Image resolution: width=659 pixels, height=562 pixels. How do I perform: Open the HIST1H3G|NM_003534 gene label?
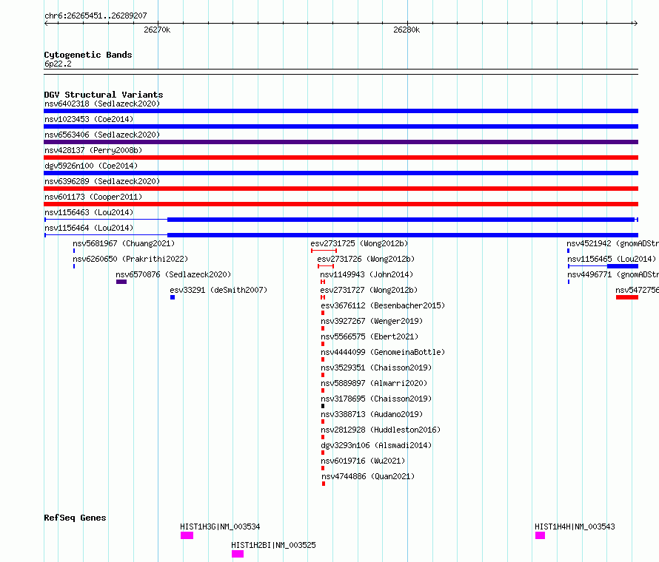(220, 527)
